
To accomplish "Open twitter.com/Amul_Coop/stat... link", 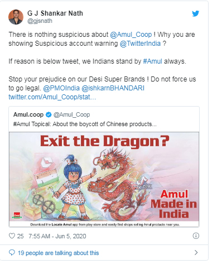I will (52, 97).
